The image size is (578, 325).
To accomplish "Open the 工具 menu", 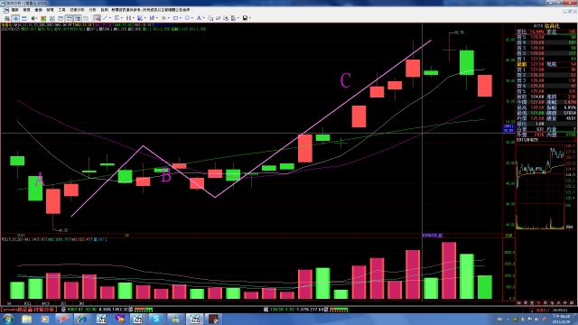I will 62,10.
